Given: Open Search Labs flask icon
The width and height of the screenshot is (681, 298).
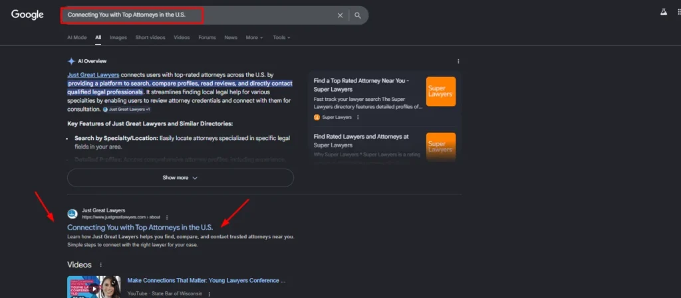Looking at the screenshot, I should (663, 12).
